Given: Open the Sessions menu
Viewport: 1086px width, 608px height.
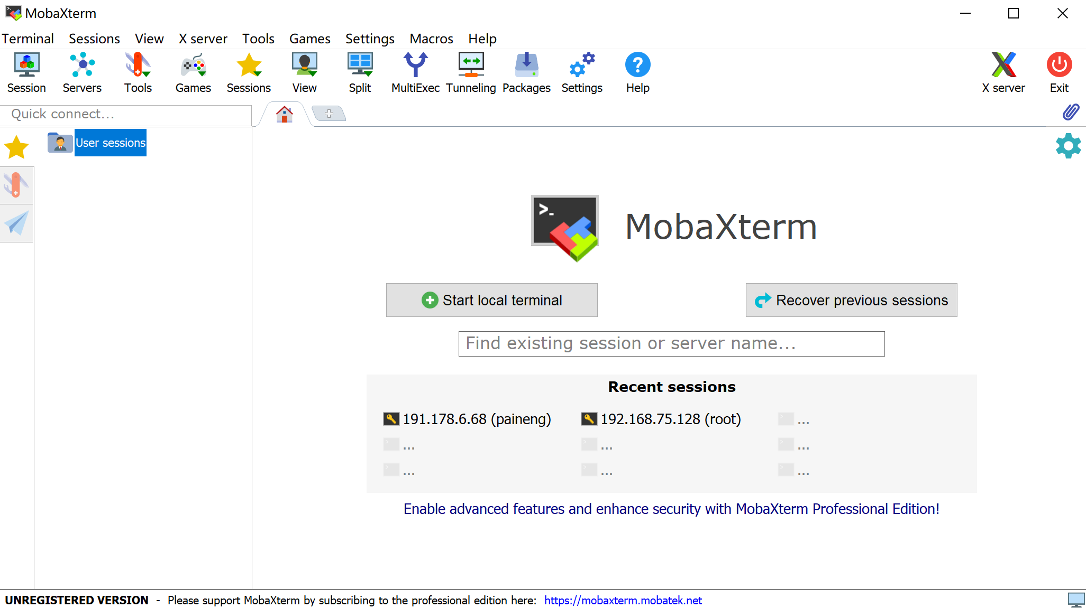Looking at the screenshot, I should click(x=94, y=39).
